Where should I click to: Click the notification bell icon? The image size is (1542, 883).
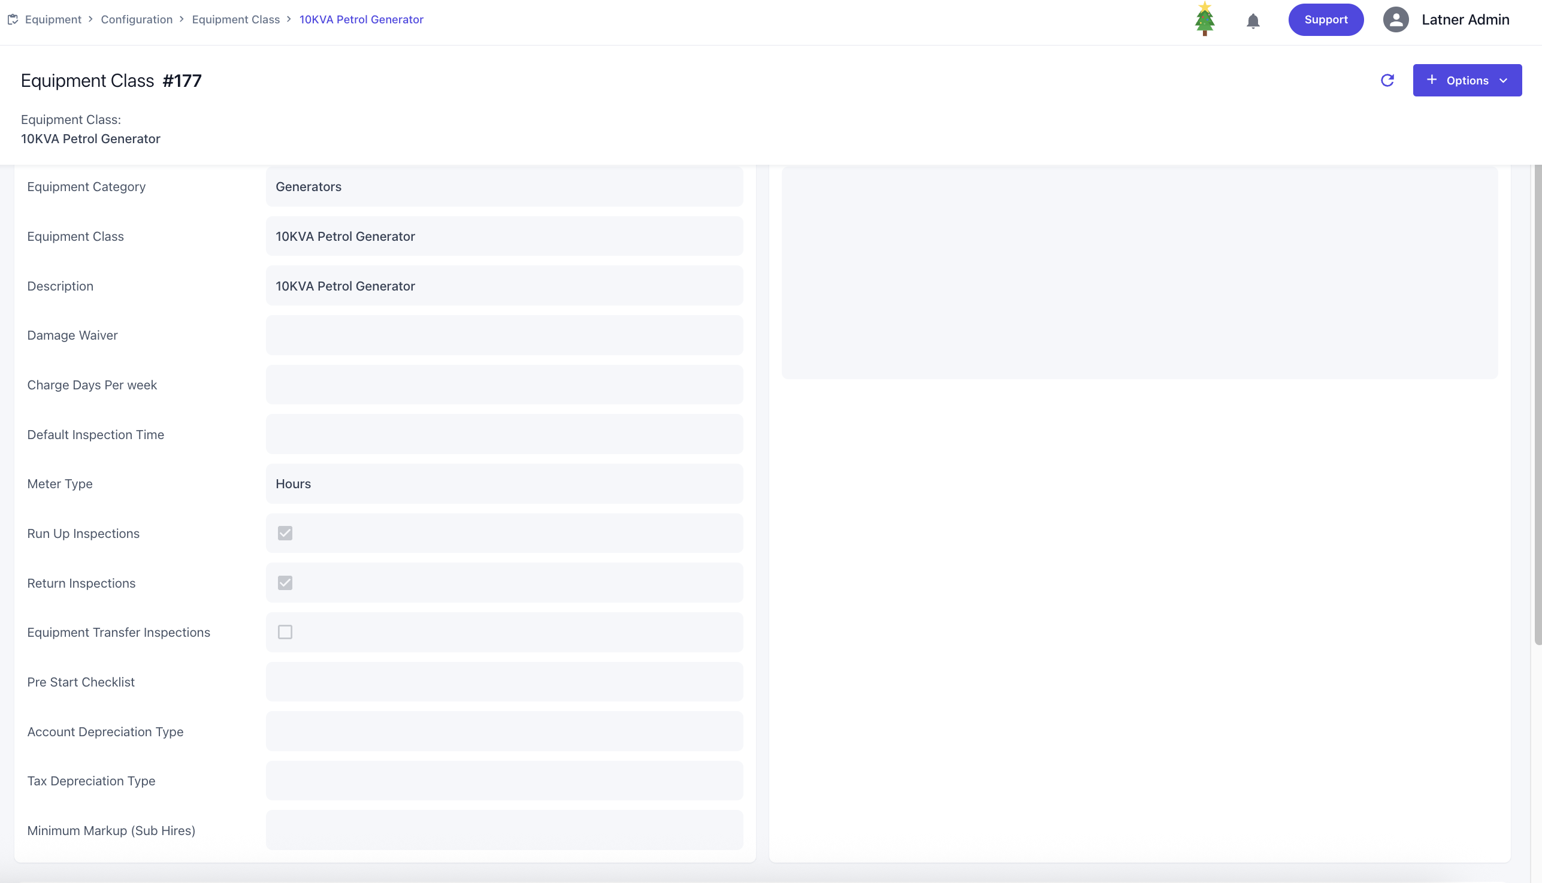point(1253,20)
